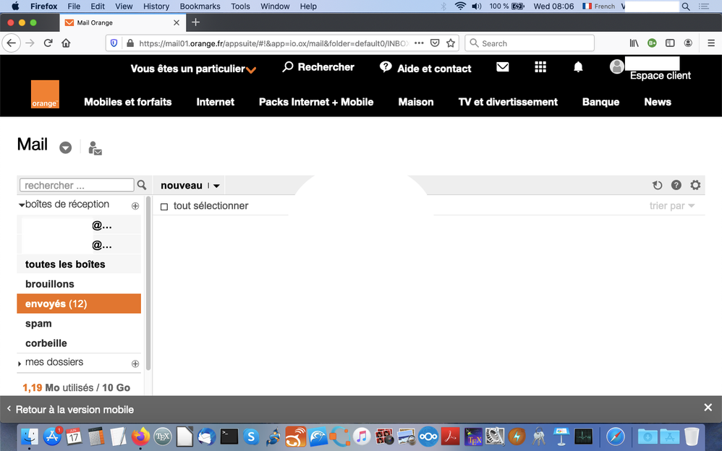Open Espace client via the avatar icon
This screenshot has height=451, width=722.
617,67
